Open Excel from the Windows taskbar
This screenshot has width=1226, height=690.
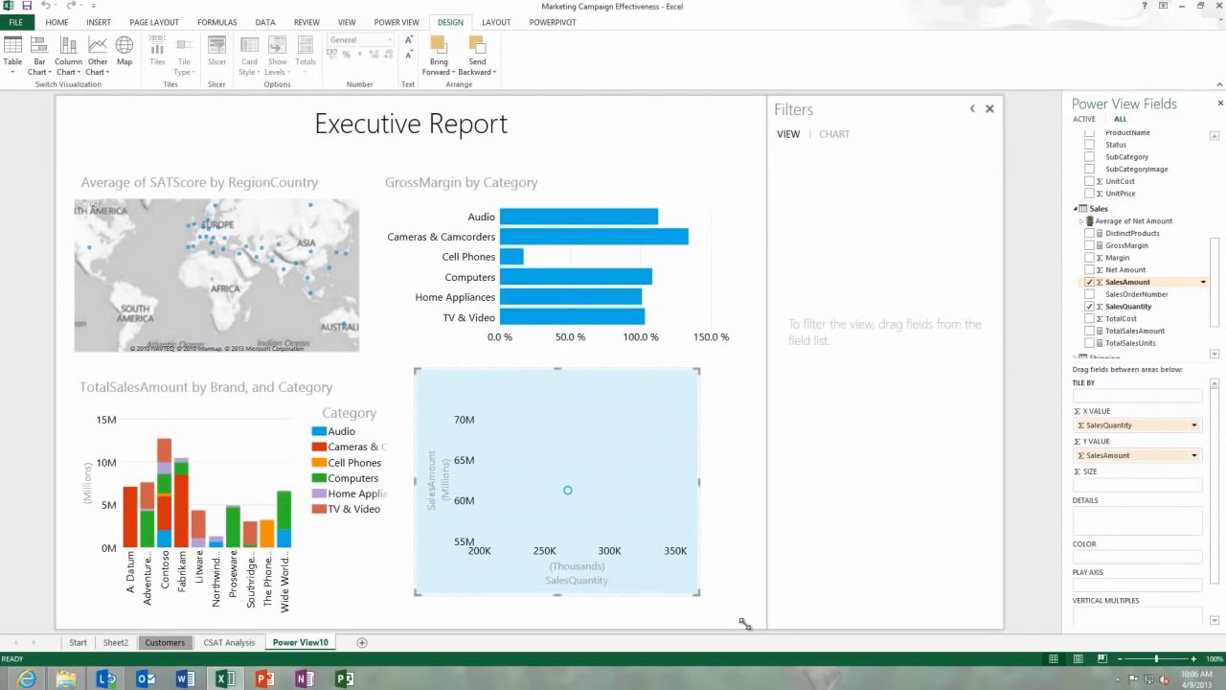[225, 678]
